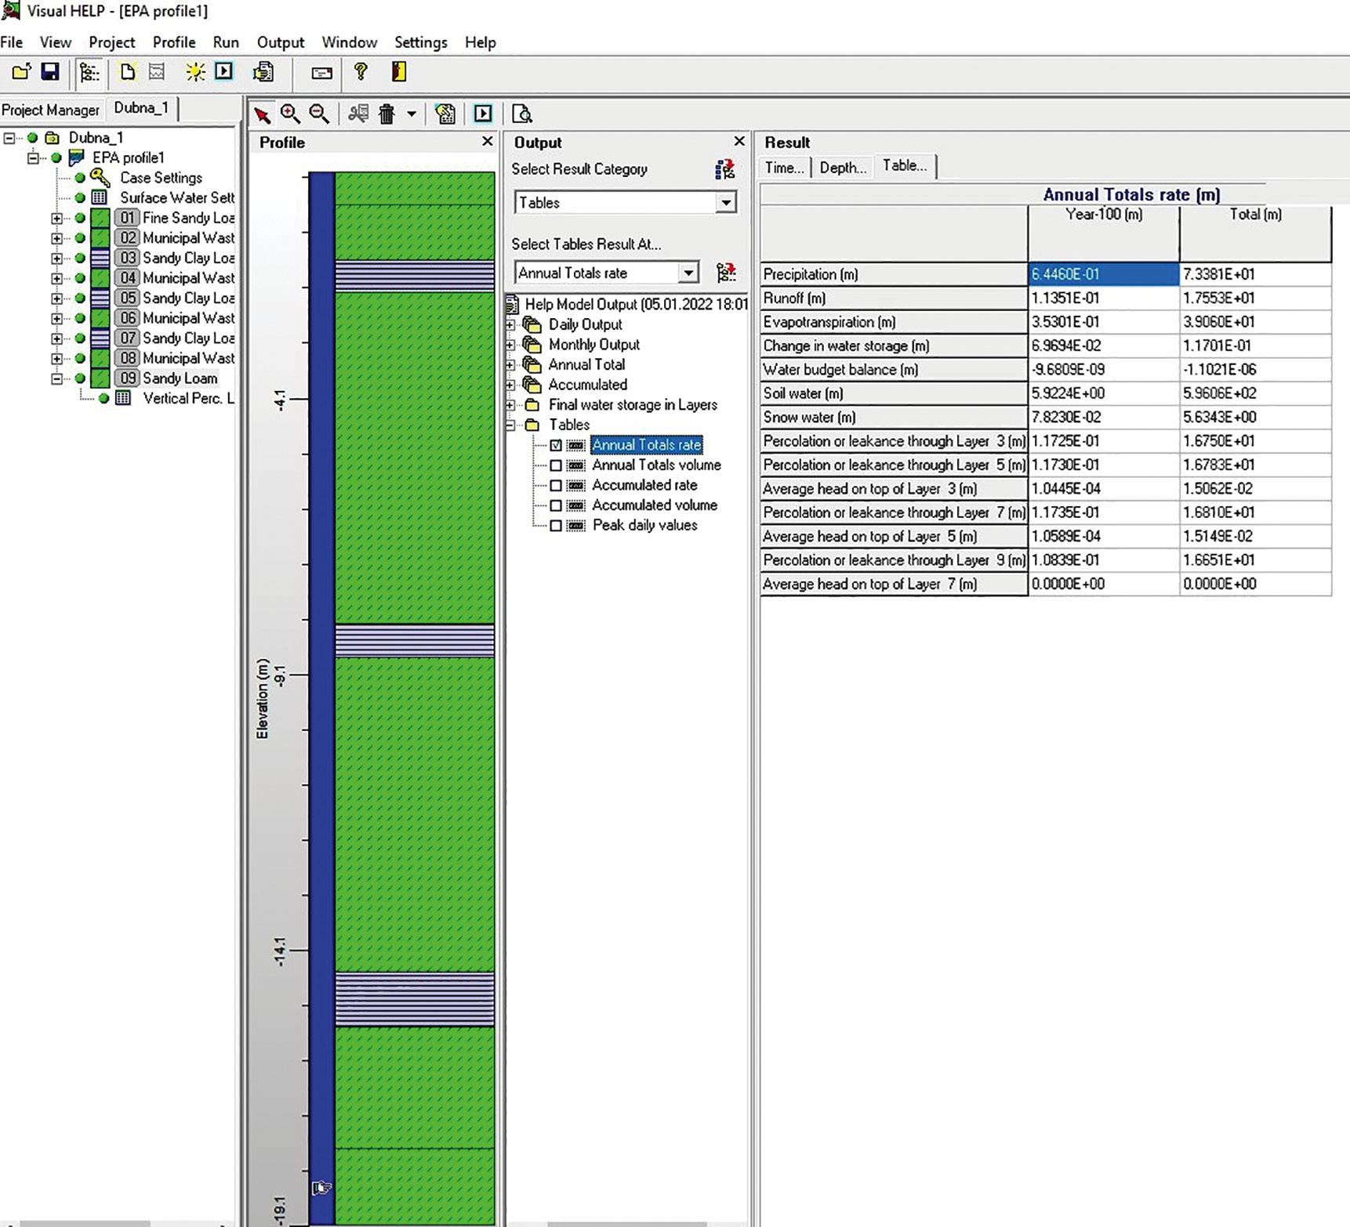Close the Output panel

pyautogui.click(x=739, y=141)
